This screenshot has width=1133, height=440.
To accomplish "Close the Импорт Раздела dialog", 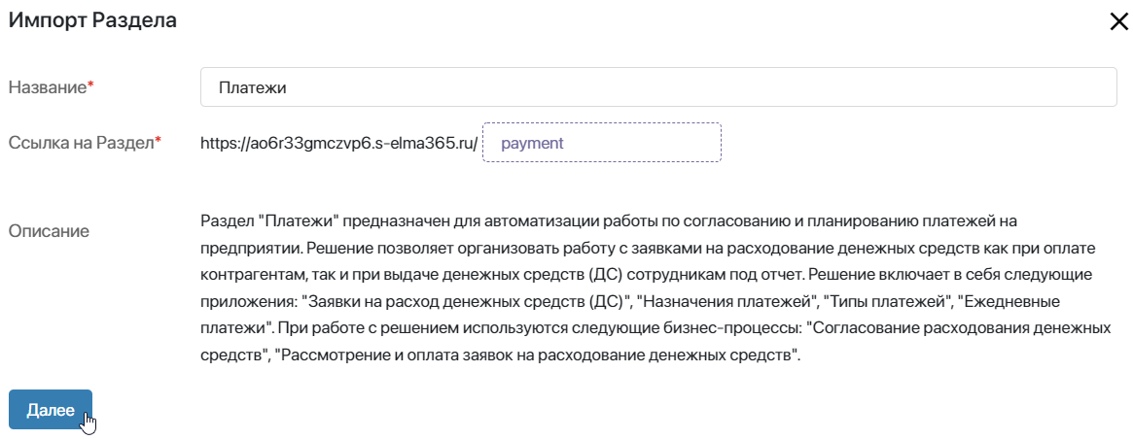I will tap(1117, 21).
